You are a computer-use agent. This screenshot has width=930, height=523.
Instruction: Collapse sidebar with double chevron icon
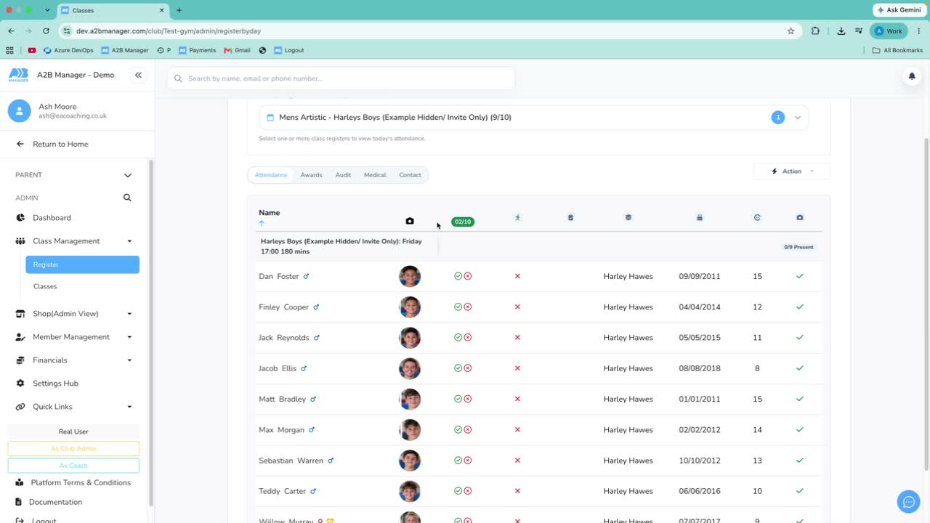[x=138, y=75]
